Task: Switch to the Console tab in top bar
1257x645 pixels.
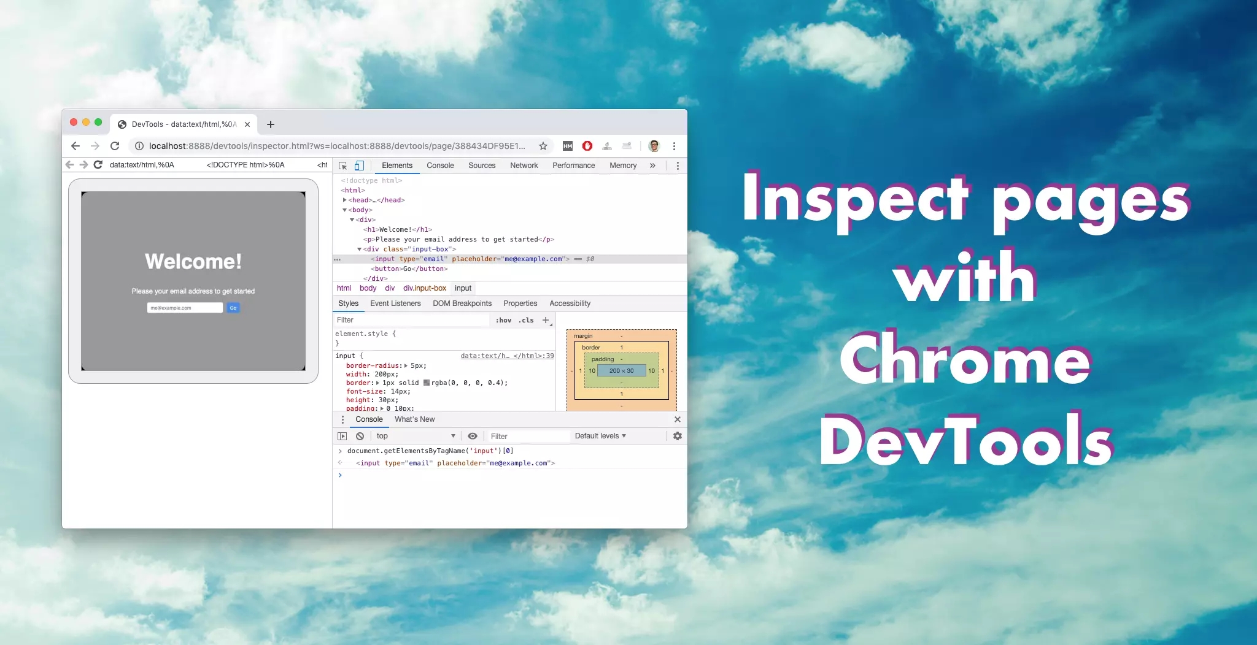Action: pos(440,166)
